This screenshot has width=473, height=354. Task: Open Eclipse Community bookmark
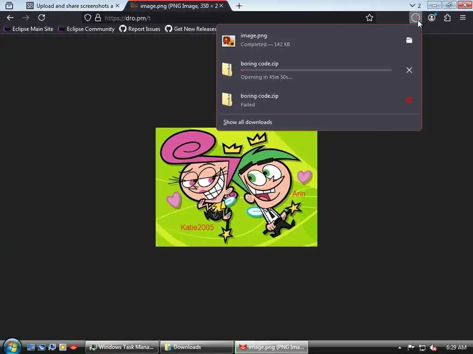point(86,29)
